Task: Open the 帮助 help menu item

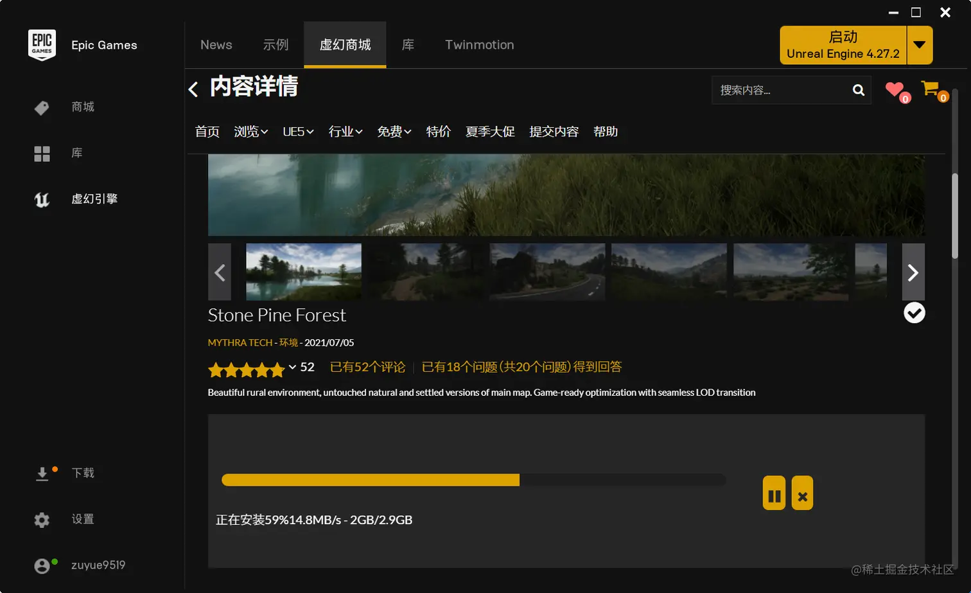Action: pos(606,132)
